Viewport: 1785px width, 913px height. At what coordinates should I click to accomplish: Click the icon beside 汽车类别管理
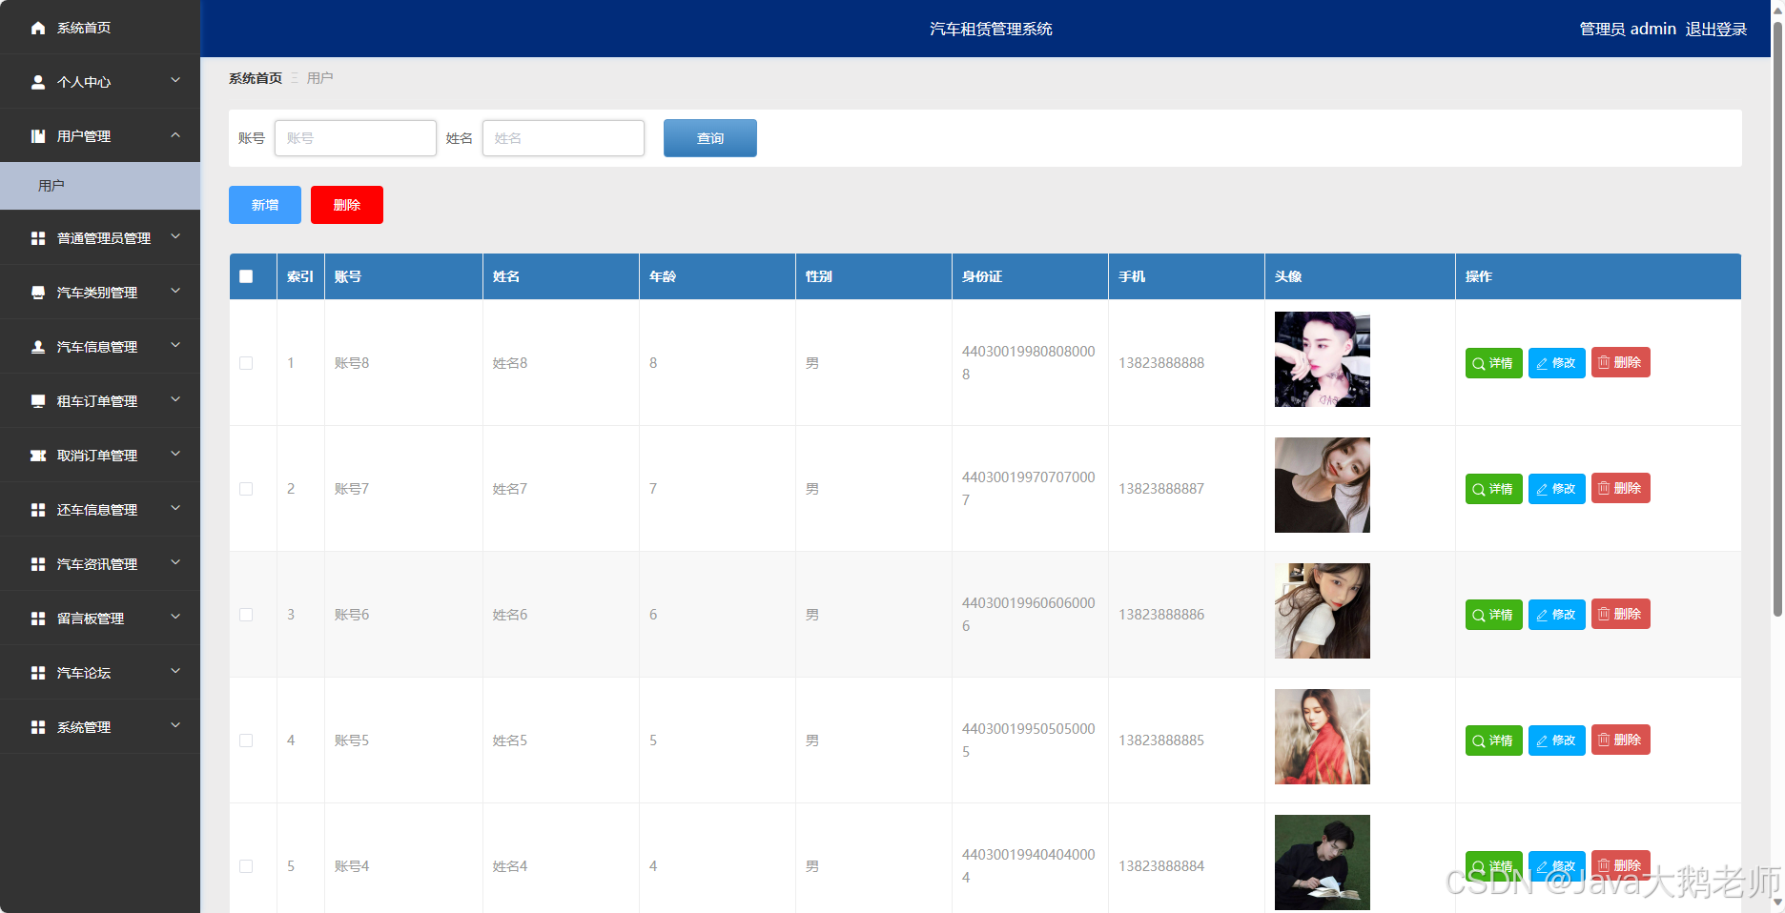click(x=38, y=293)
